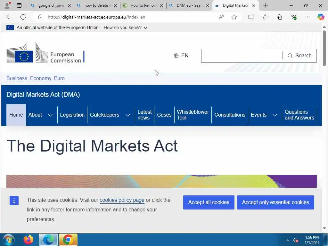This screenshot has height=246, width=328.
Task: Click the vertical scrollbar thumb
Action: click(324, 48)
